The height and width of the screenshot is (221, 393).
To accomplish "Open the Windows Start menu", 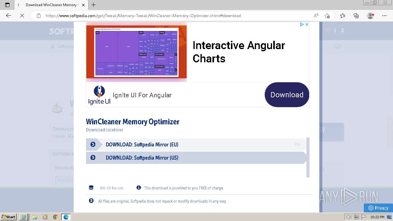I will [x=8, y=217].
